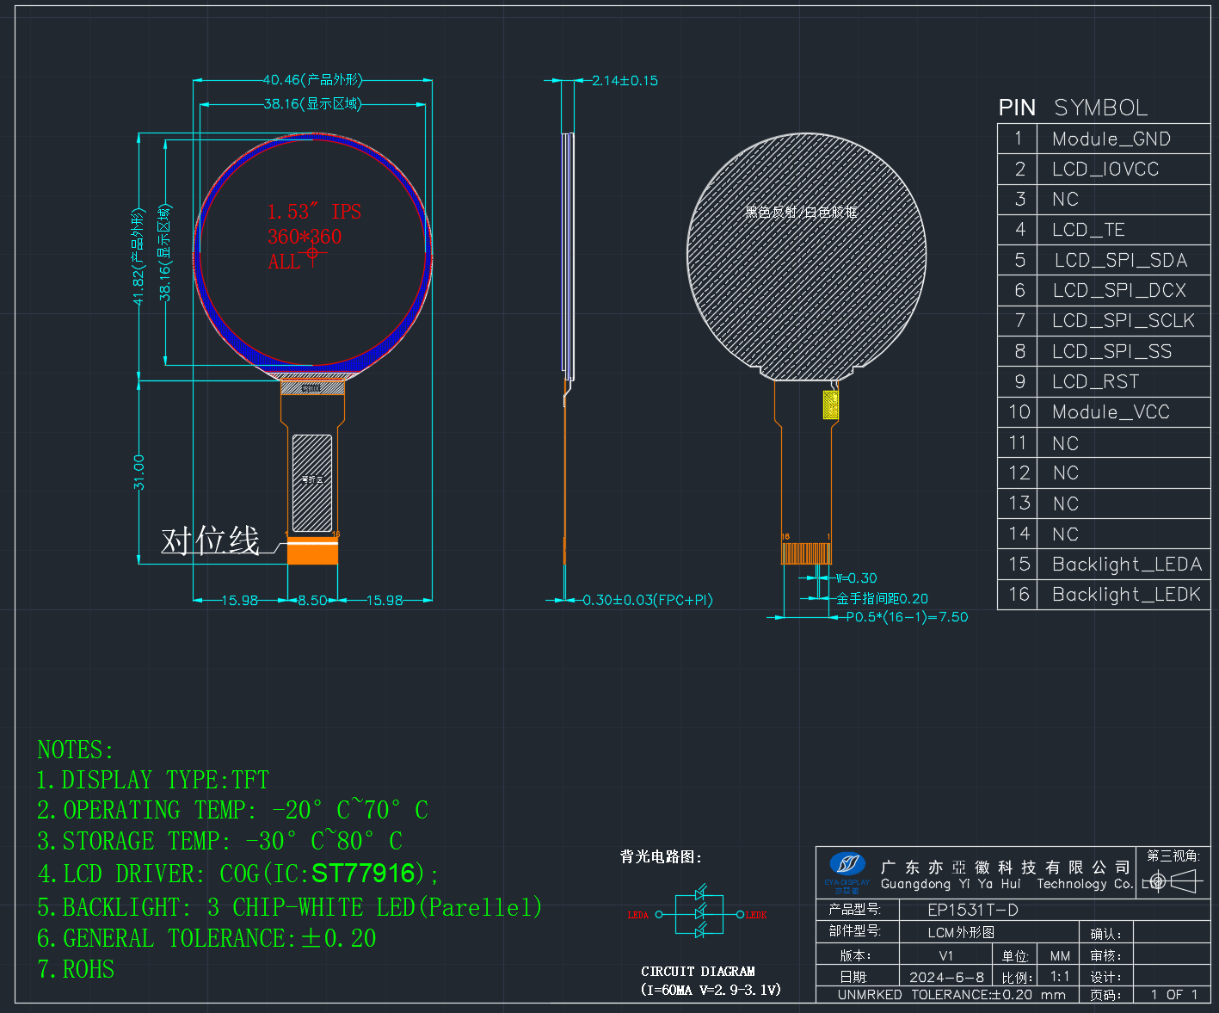The height and width of the screenshot is (1013, 1219).
Task: Click 'Backlight_LEDK' symbol text
Action: point(1126,595)
